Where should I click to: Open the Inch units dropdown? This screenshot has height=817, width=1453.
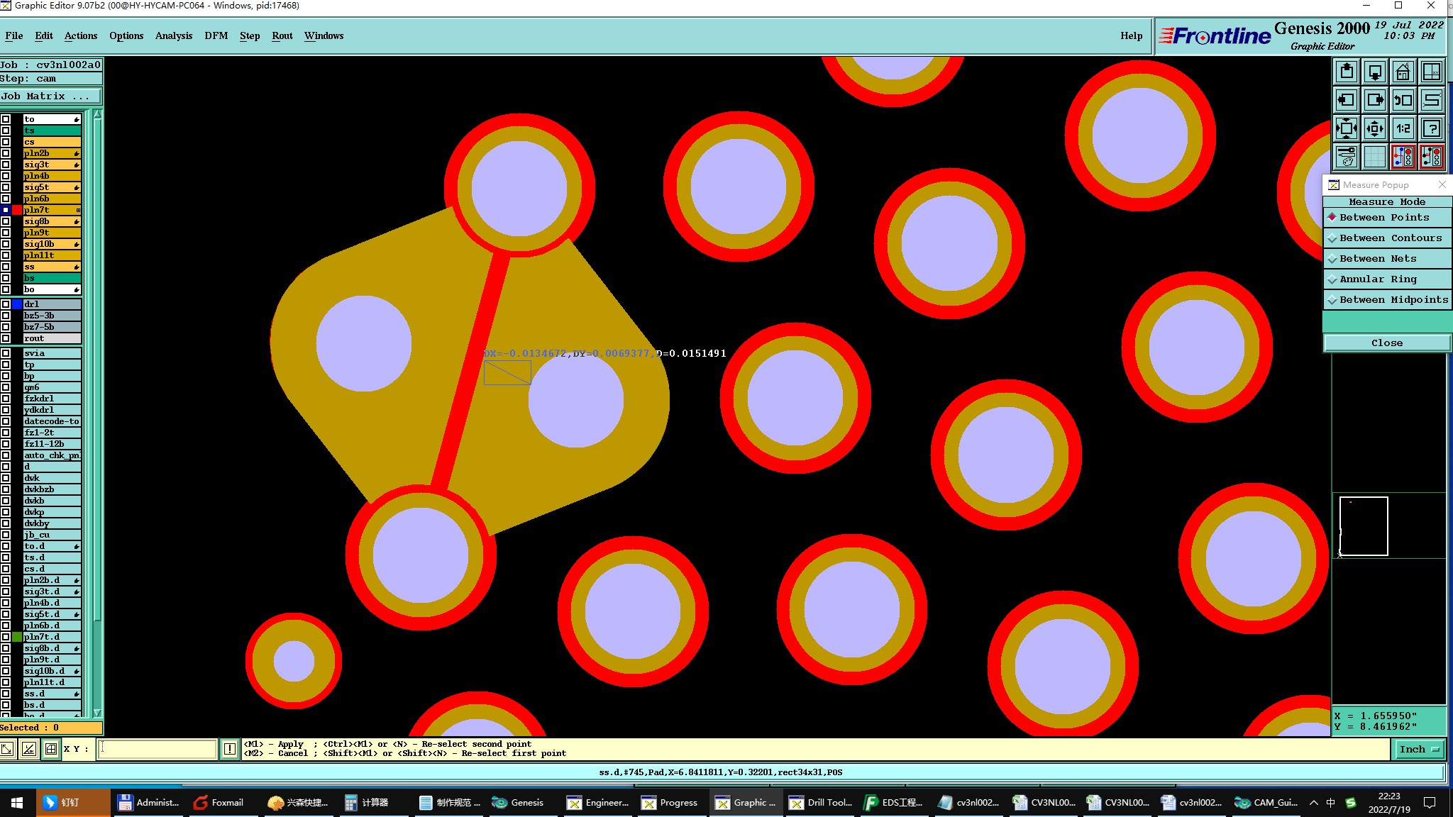point(1419,750)
